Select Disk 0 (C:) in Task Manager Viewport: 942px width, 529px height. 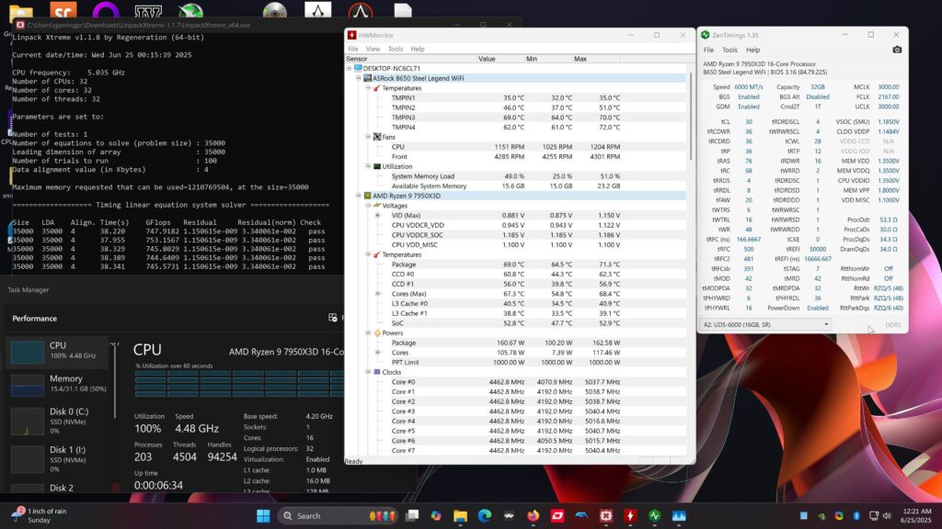tap(58, 421)
